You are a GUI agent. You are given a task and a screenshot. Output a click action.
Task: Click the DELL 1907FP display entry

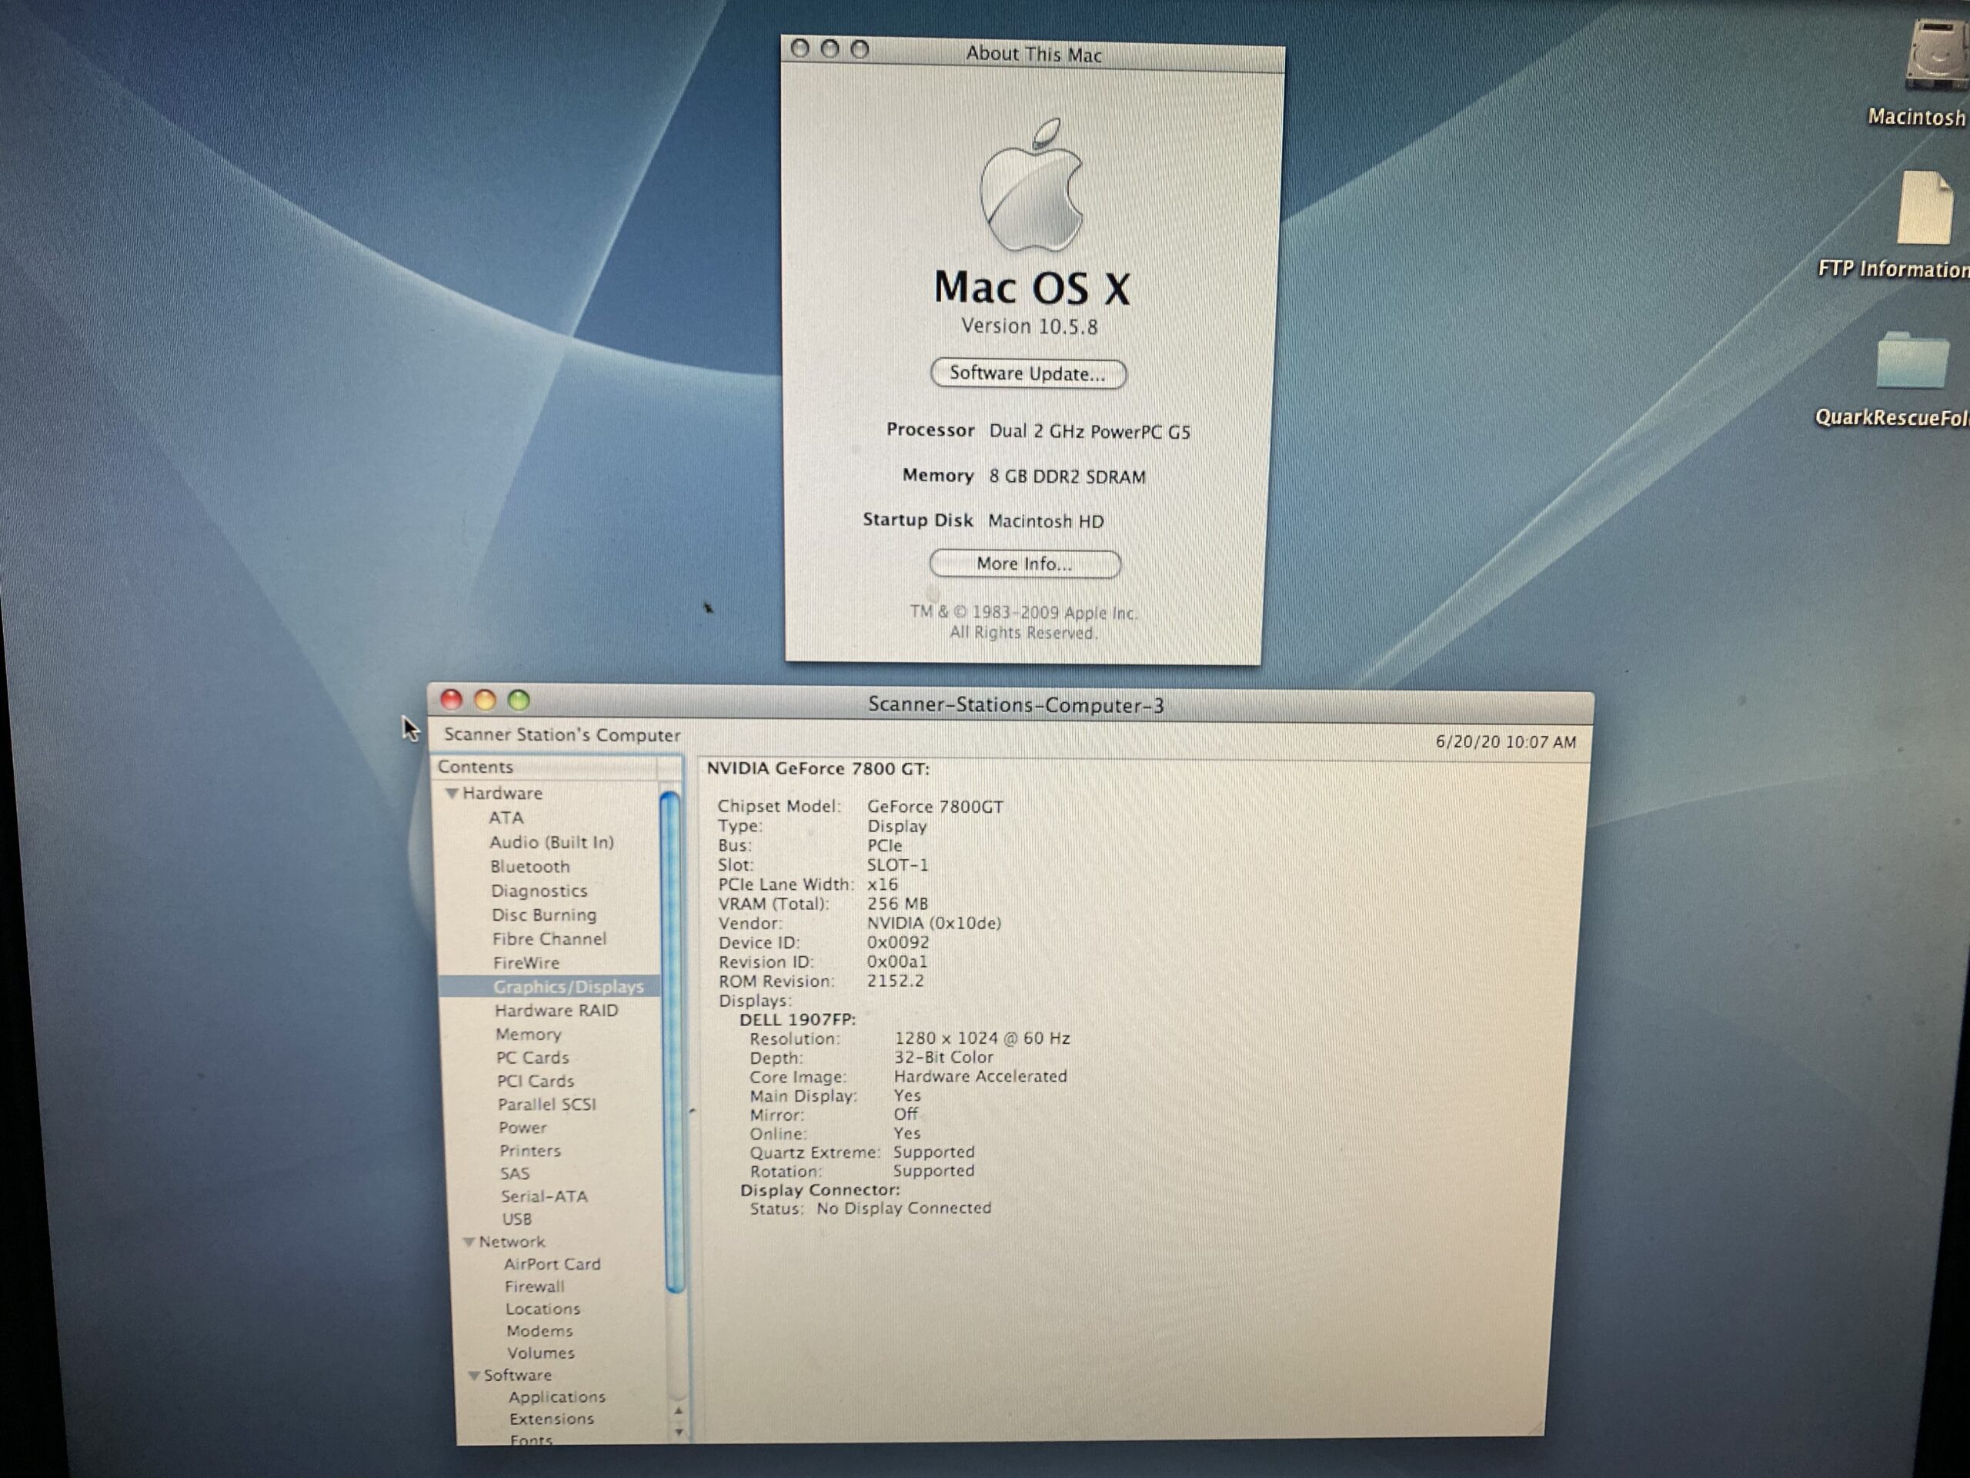(x=798, y=1019)
